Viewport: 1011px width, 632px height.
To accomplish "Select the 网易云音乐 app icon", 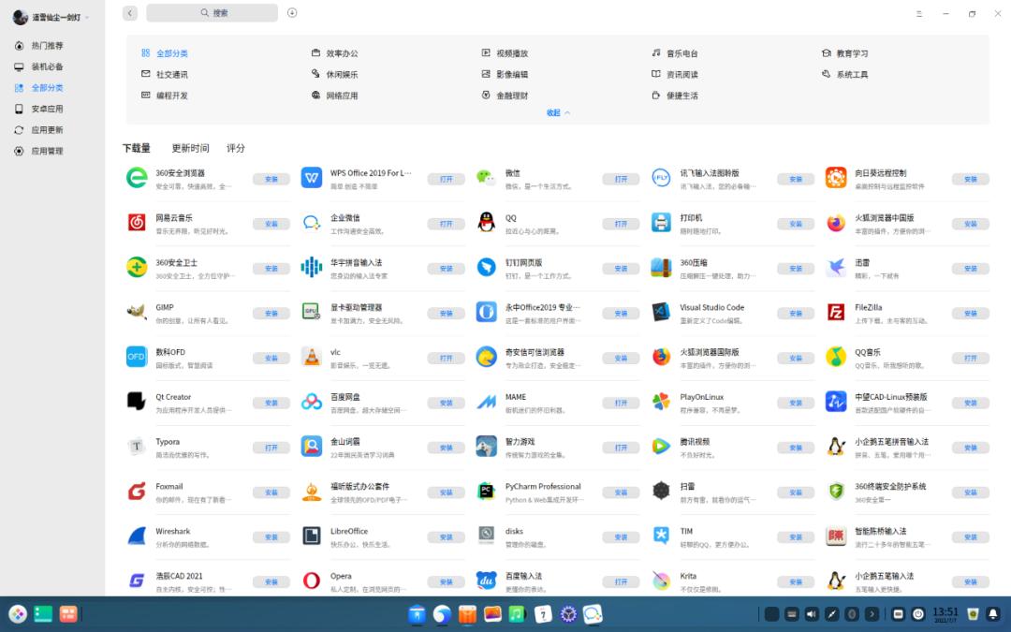I will click(136, 223).
